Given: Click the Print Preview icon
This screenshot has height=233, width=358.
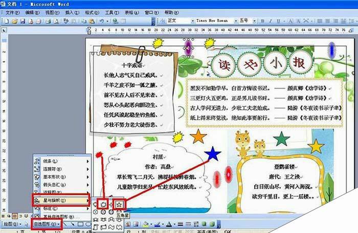Looking at the screenshot, I should click(x=56, y=21).
